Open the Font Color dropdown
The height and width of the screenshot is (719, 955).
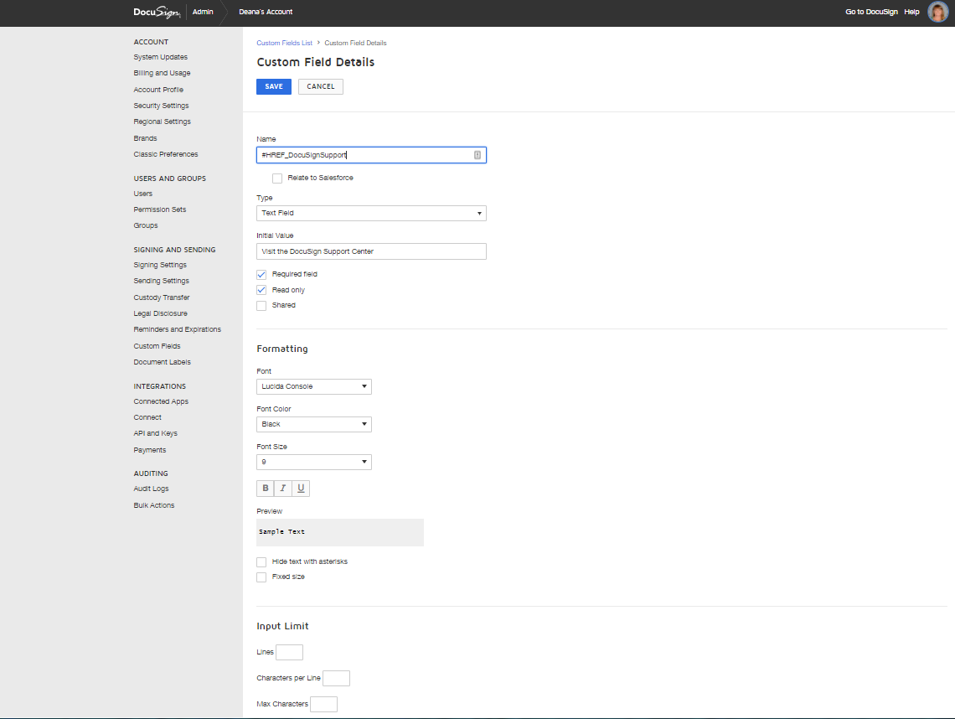tap(314, 424)
